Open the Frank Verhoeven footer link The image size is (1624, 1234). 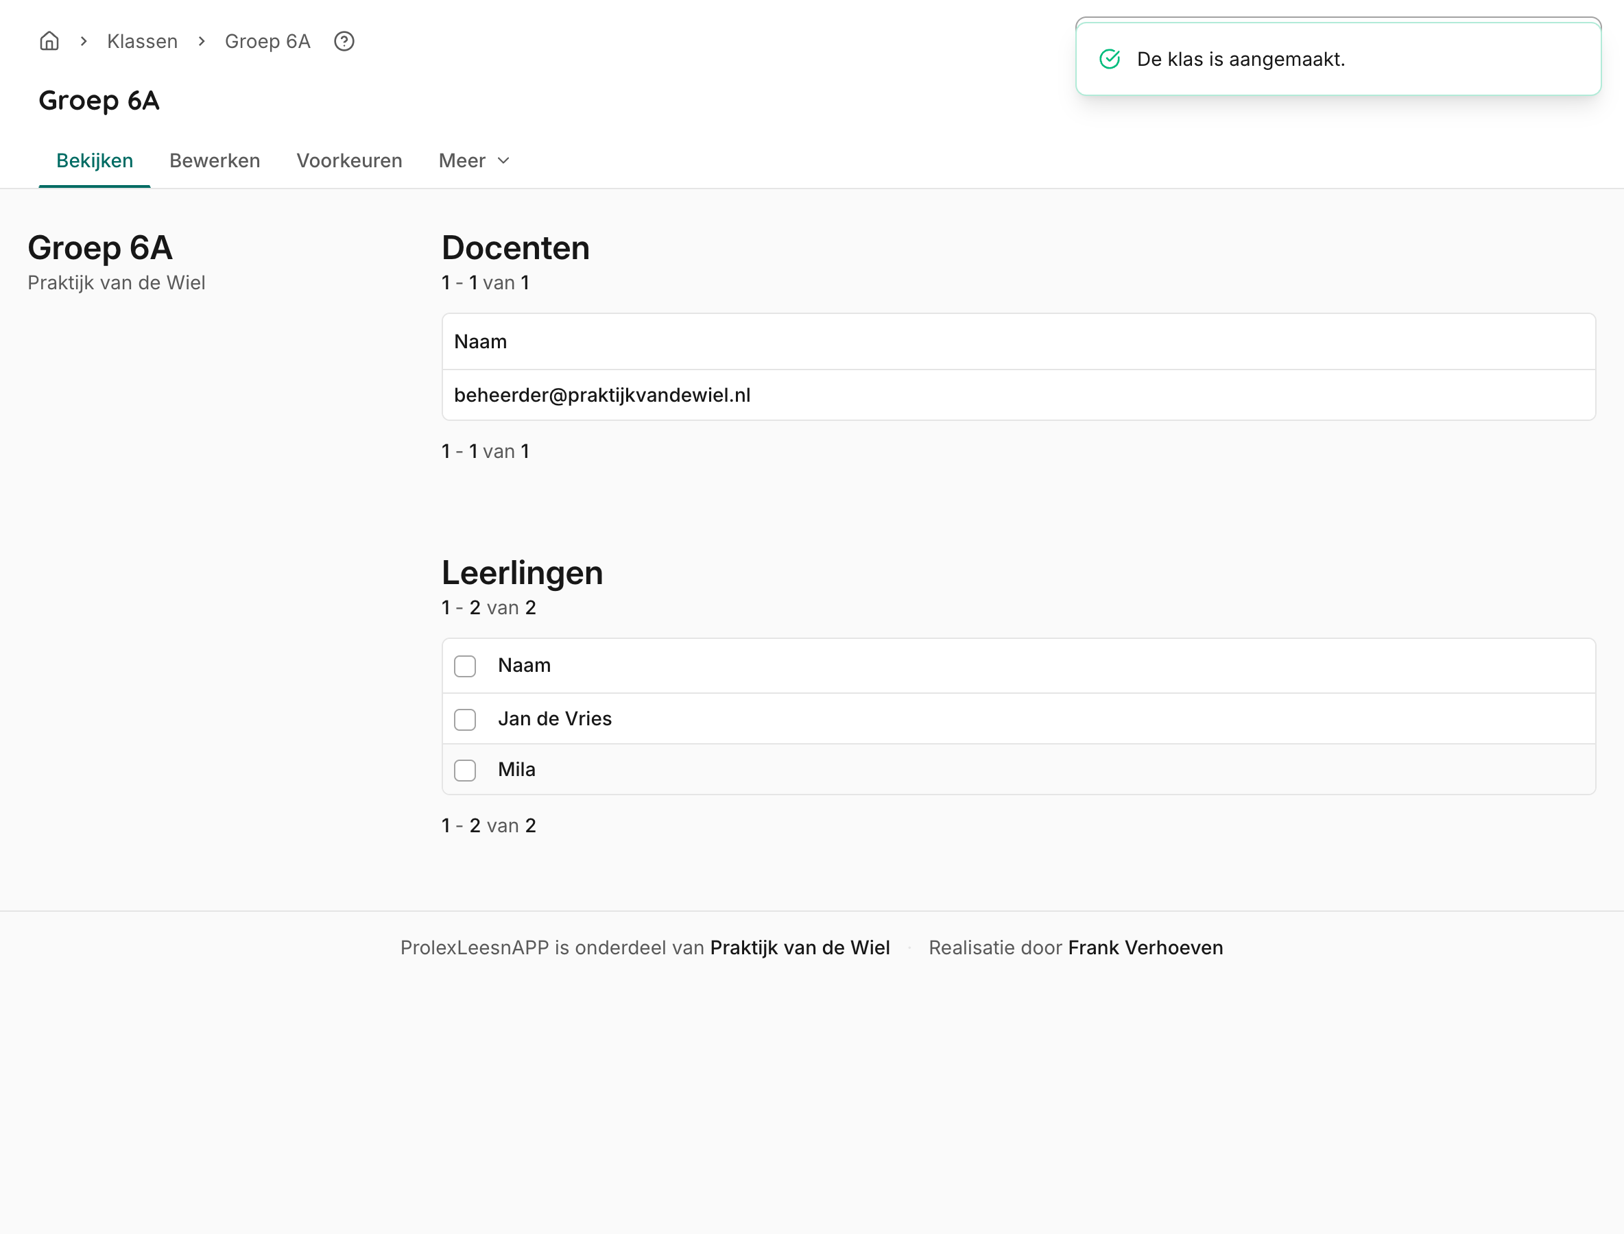[1145, 947]
